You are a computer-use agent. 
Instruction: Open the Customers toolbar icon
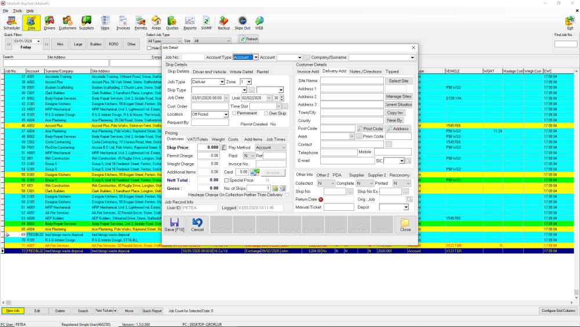(x=67, y=23)
